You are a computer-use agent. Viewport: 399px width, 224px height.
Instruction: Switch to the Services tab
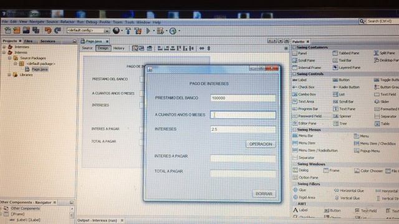click(x=47, y=41)
